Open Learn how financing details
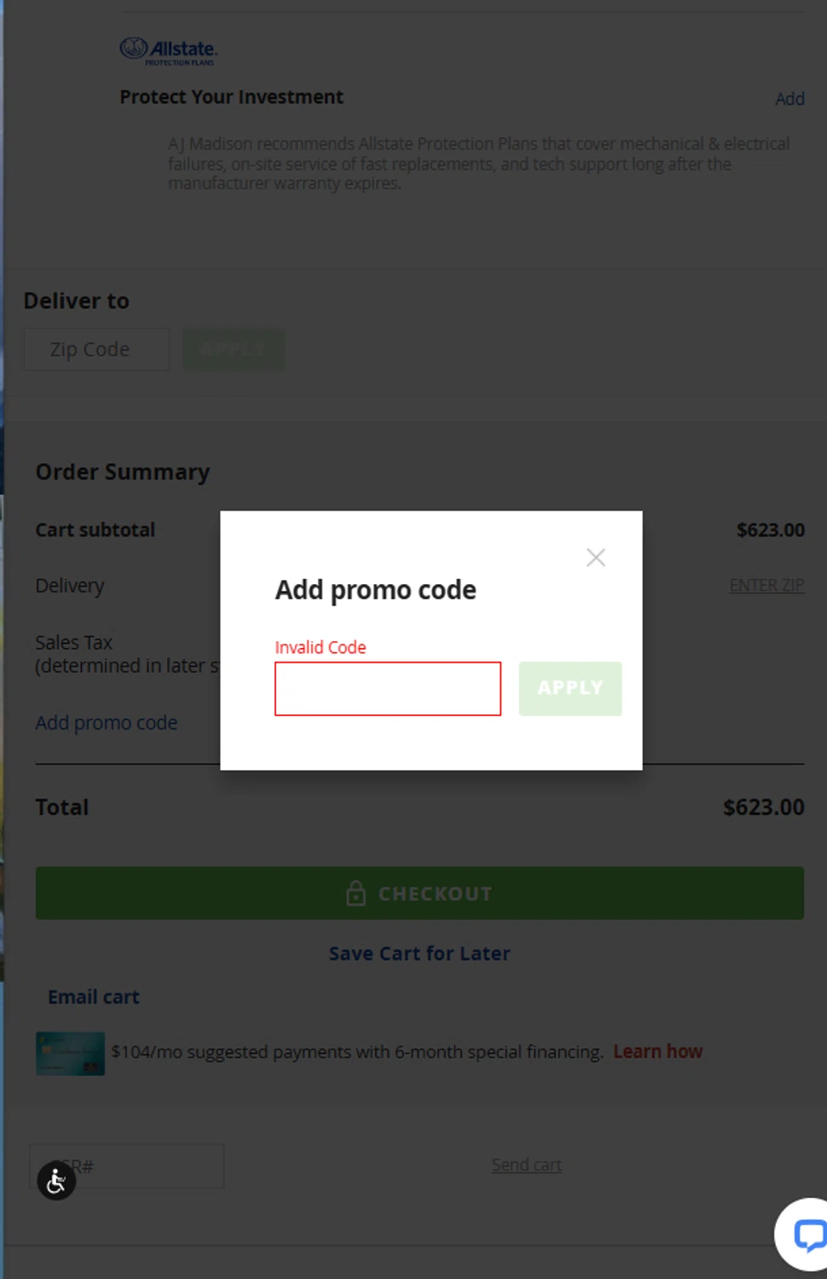The height and width of the screenshot is (1279, 827). pyautogui.click(x=657, y=1051)
